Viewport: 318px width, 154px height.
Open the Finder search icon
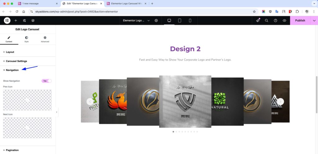[266, 20]
